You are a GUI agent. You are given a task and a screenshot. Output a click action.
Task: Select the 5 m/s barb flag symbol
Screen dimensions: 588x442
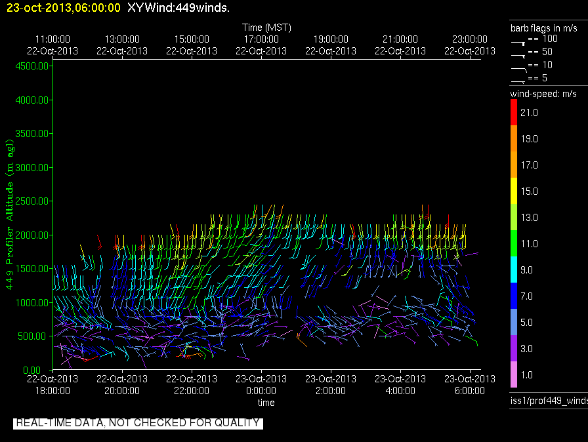pyautogui.click(x=518, y=80)
